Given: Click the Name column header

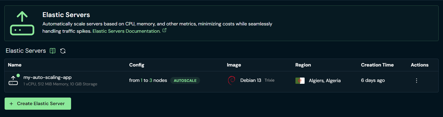Looking at the screenshot, I should [x=15, y=65].
